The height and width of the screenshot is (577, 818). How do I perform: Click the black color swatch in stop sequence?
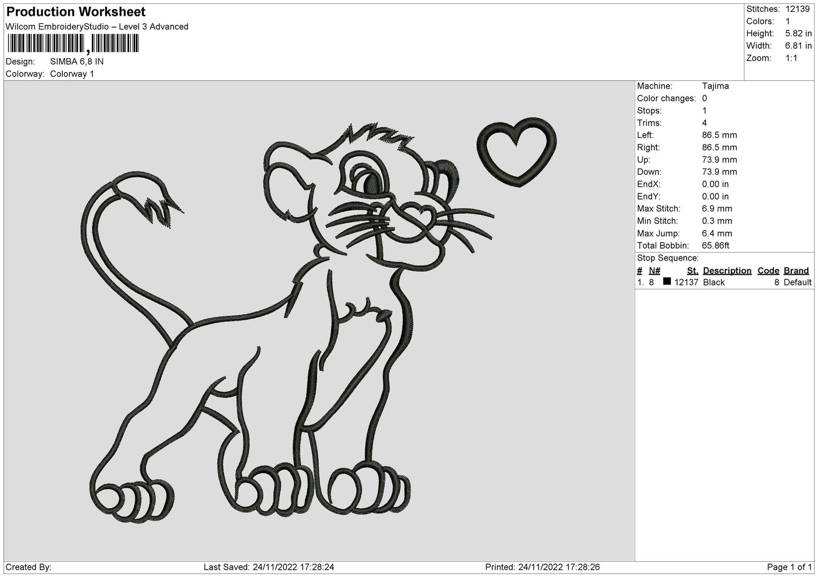tap(667, 281)
